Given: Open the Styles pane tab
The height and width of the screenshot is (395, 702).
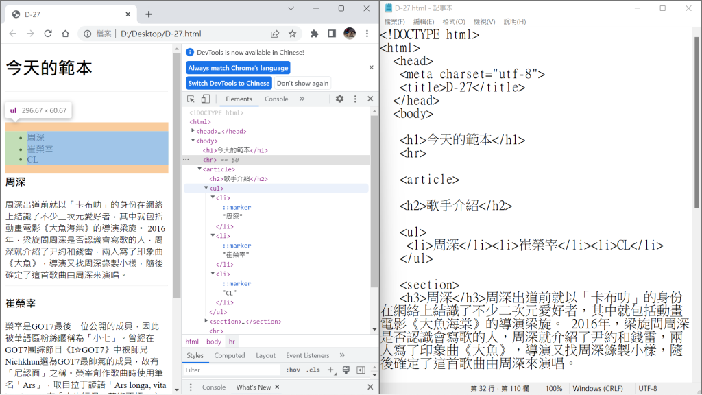Looking at the screenshot, I should (x=195, y=355).
